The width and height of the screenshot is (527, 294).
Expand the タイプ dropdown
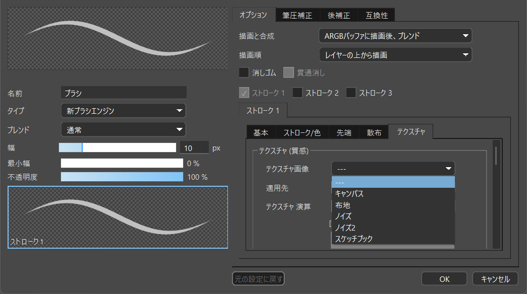[x=123, y=110]
